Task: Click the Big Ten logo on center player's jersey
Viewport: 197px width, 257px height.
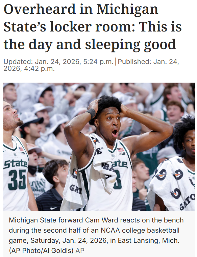Action: 122,154
